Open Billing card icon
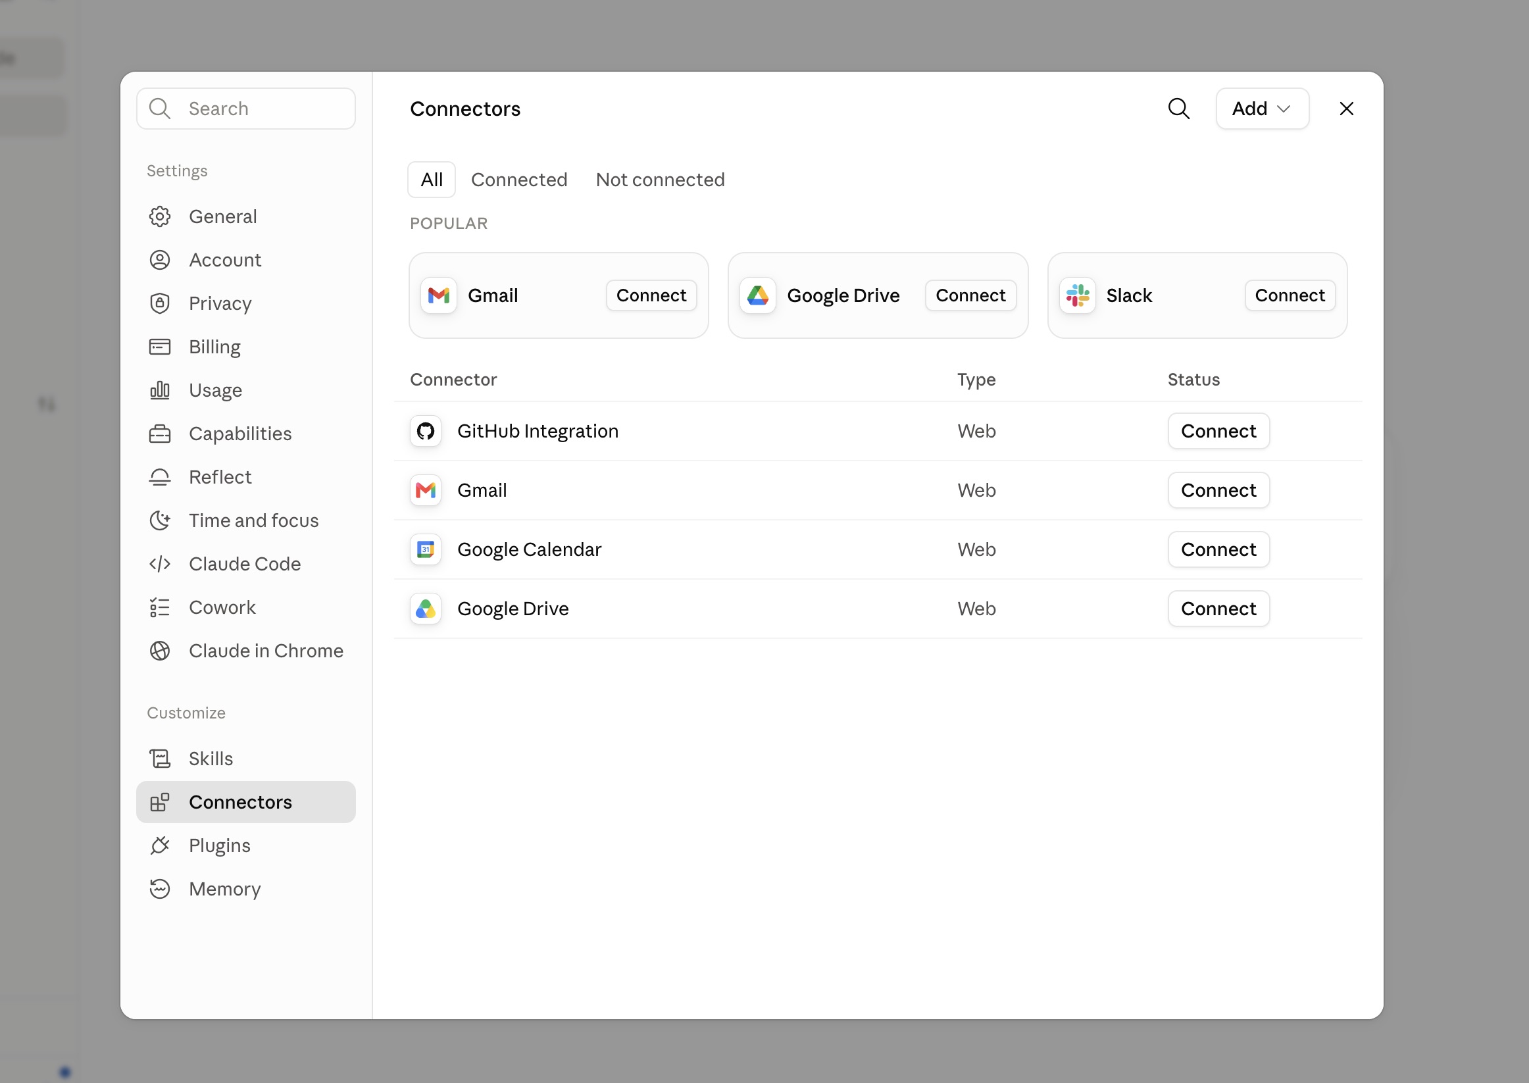 click(x=160, y=347)
